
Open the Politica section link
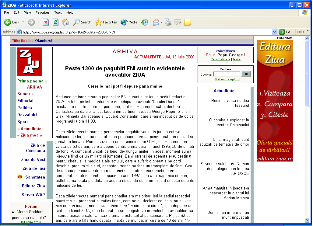click(x=25, y=108)
